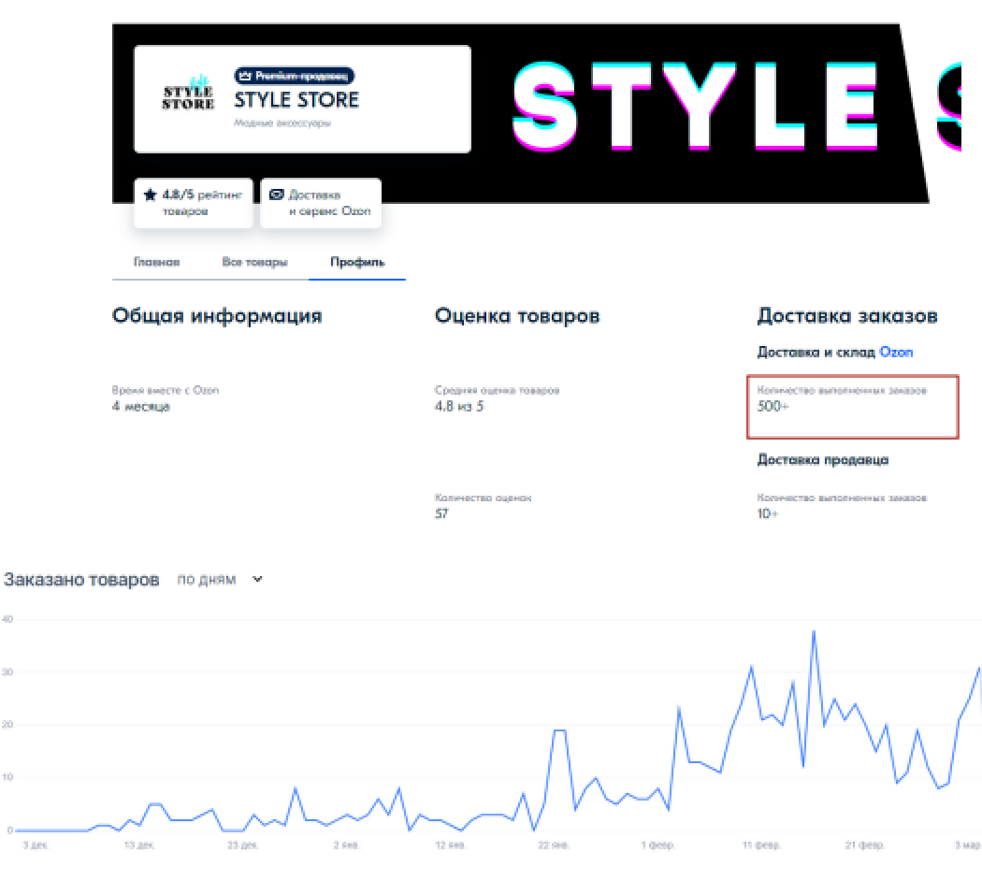The width and height of the screenshot is (982, 881).
Task: Click the Оценка товаров heading
Action: point(517,315)
